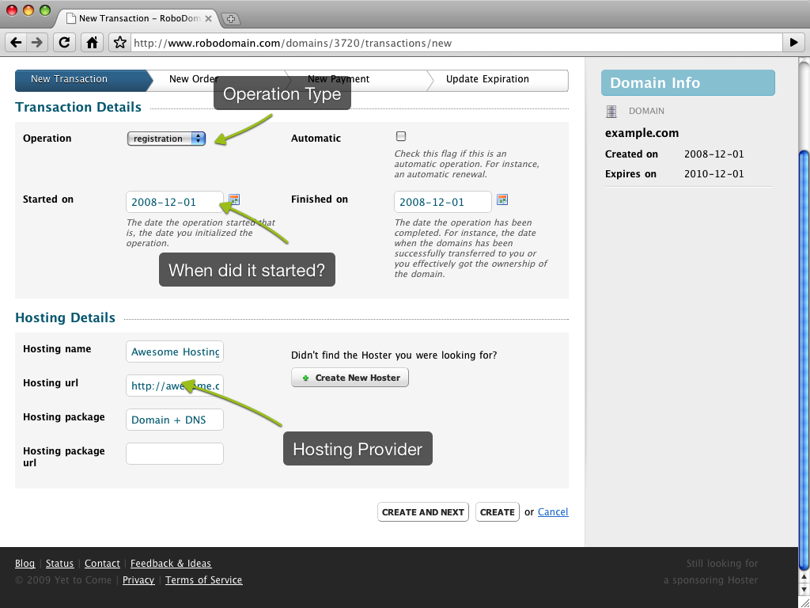Select the New Transaction step tab

[x=84, y=80]
